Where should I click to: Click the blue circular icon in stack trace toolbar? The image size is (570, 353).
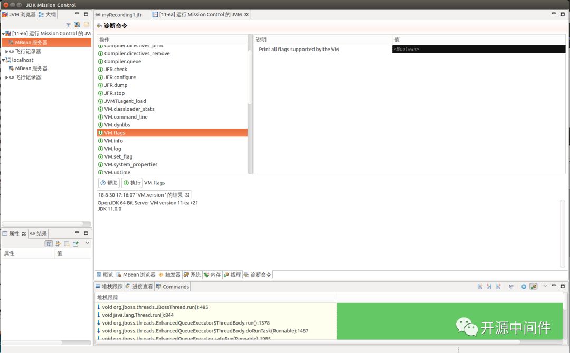tap(524, 286)
